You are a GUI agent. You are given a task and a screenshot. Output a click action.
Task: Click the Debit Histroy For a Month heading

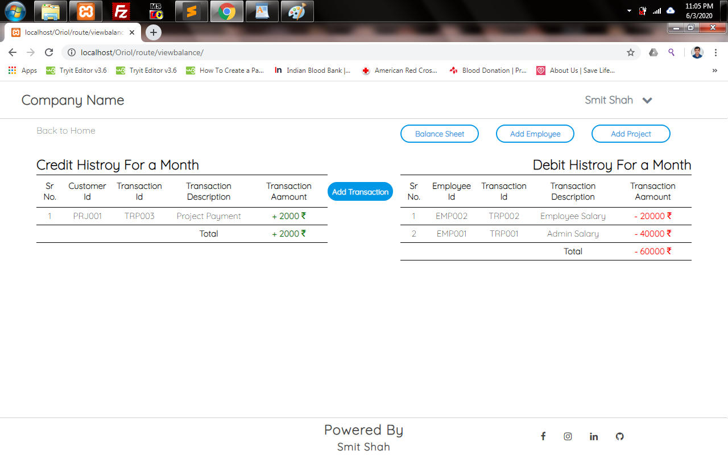[x=612, y=165]
